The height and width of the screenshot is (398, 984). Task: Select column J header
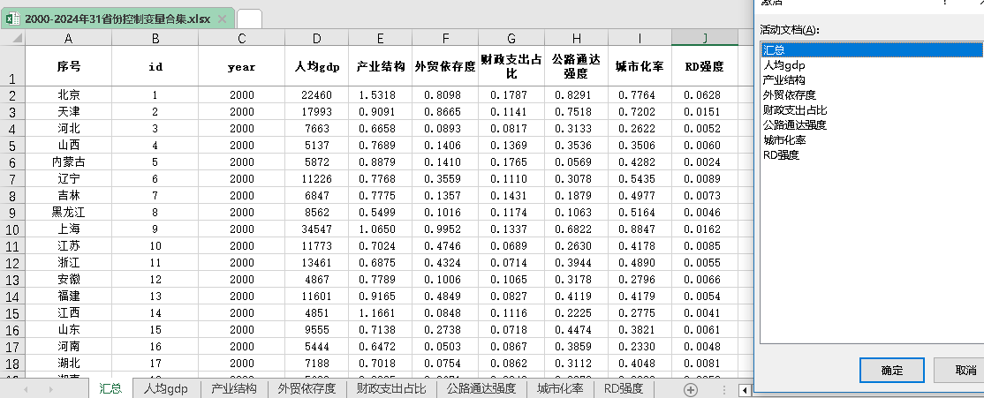coord(704,38)
